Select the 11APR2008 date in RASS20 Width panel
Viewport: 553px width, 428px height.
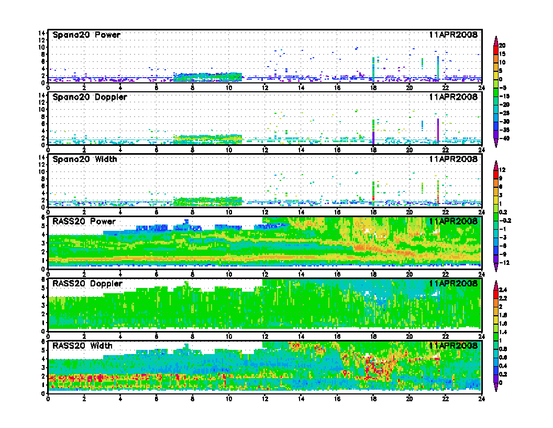[x=453, y=346]
